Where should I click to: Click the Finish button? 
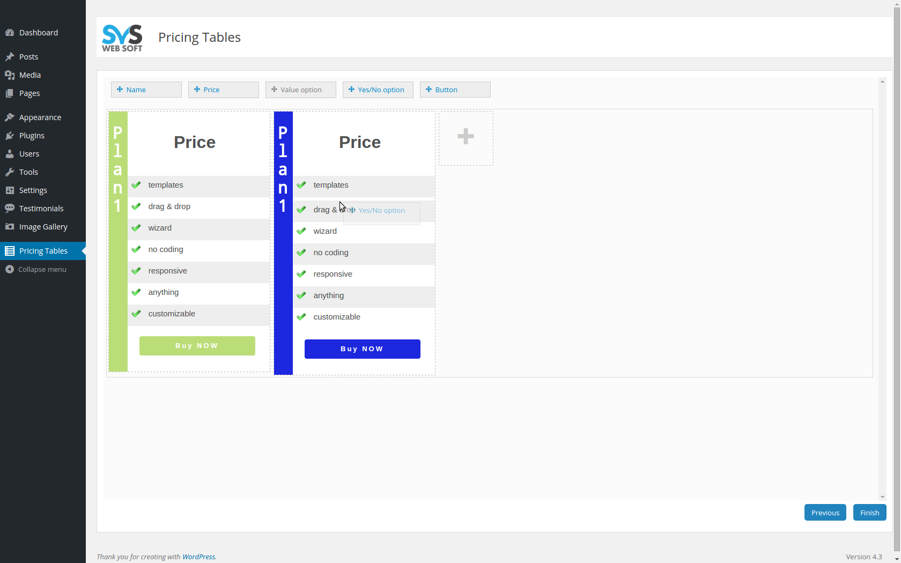870,513
